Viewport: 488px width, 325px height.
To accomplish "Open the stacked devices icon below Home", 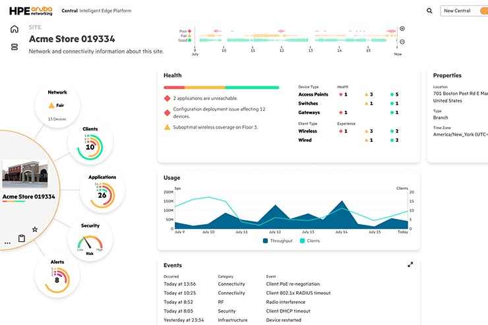I will point(15,47).
